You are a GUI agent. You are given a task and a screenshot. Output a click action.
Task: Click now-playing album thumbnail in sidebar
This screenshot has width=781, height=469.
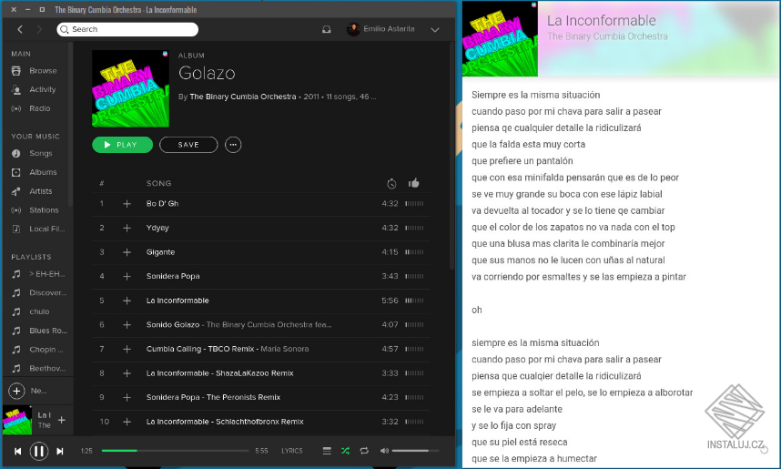pyautogui.click(x=17, y=420)
